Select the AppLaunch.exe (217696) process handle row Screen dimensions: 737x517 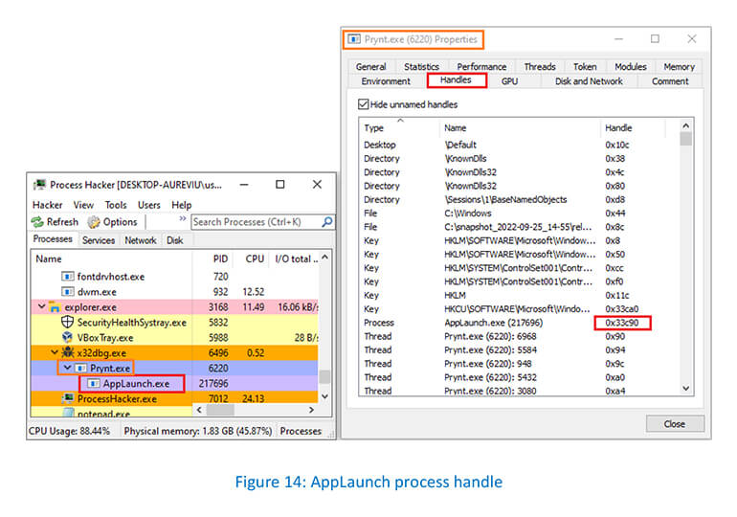tap(520, 323)
